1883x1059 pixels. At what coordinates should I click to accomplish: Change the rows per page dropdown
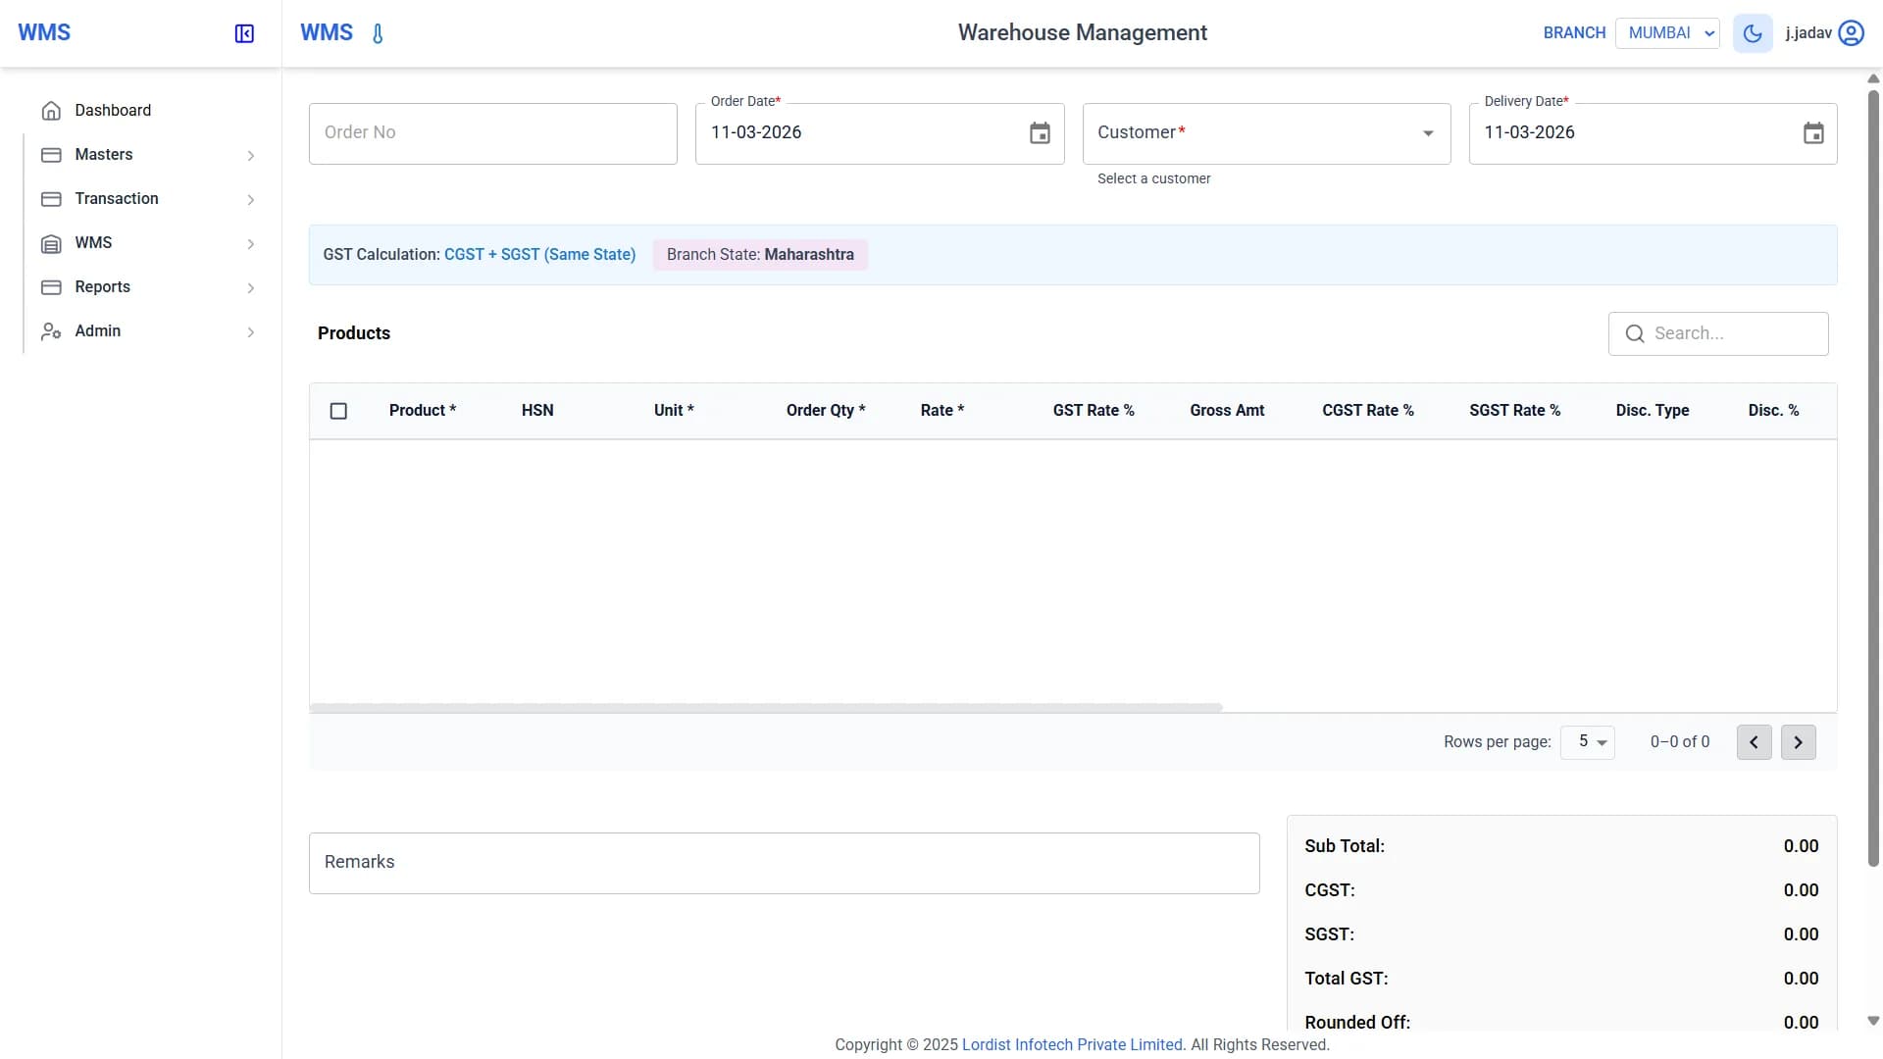(1588, 742)
